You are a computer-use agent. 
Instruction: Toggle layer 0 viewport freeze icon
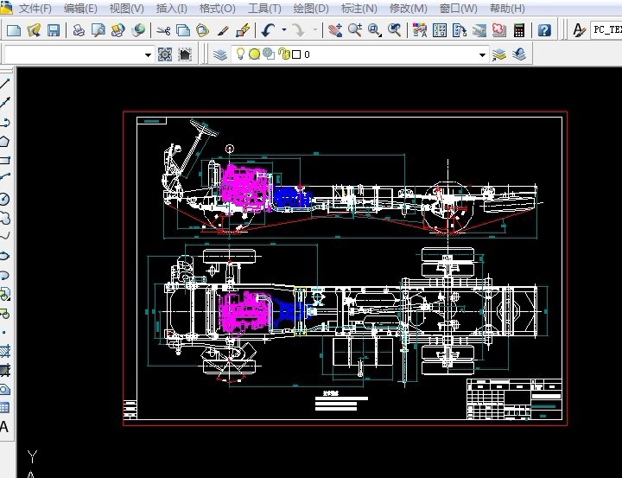click(x=269, y=54)
